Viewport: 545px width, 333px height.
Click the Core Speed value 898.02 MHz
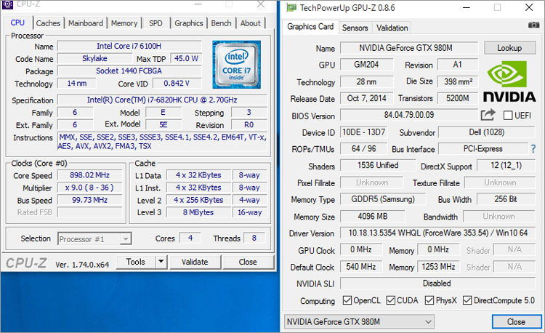point(89,175)
